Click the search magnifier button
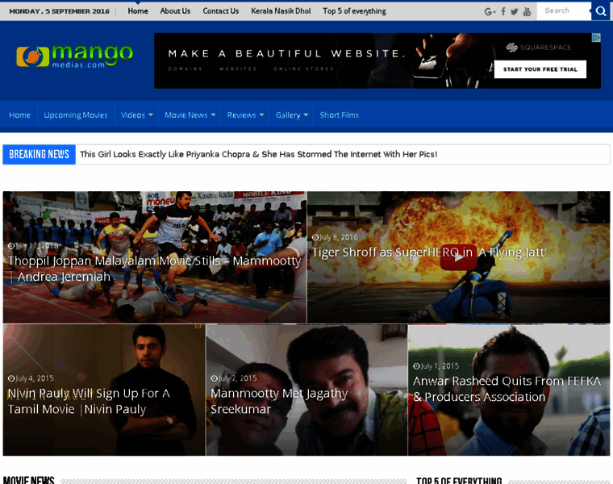Image resolution: width=613 pixels, height=484 pixels. coord(601,11)
